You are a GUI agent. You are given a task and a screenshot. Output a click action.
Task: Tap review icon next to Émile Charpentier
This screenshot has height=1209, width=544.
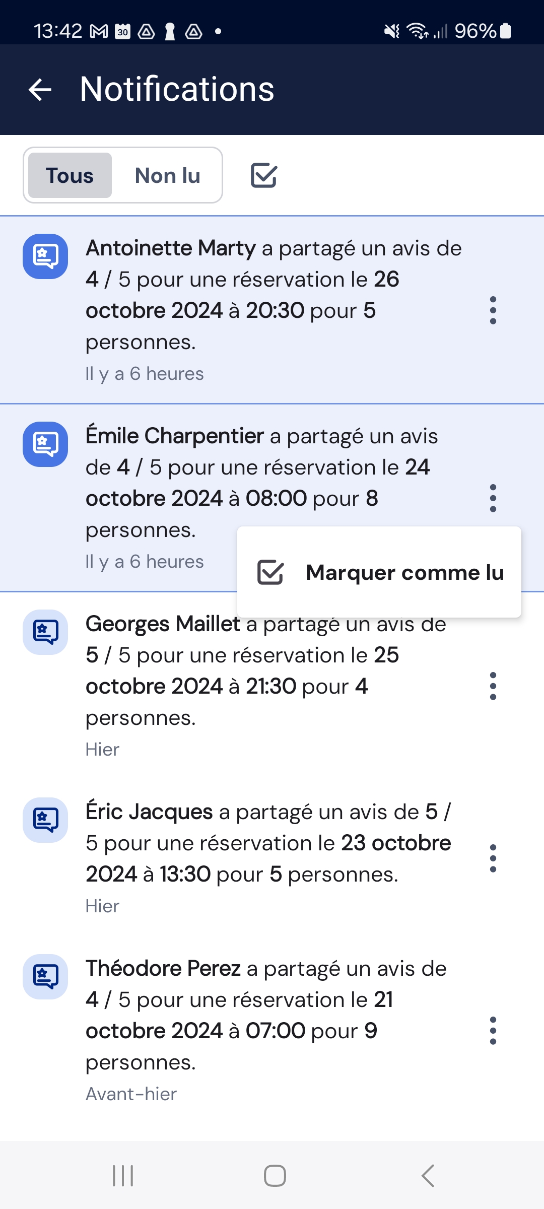tap(45, 444)
